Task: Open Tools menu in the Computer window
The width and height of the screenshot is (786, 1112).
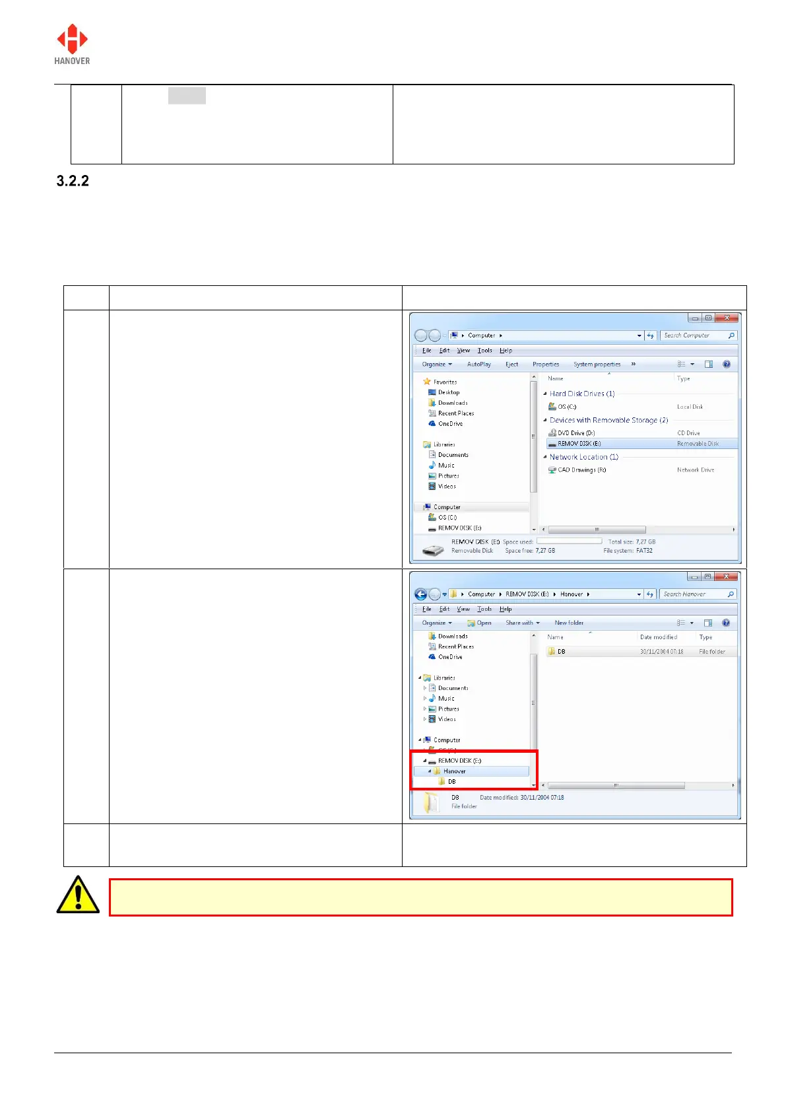Action: point(485,351)
